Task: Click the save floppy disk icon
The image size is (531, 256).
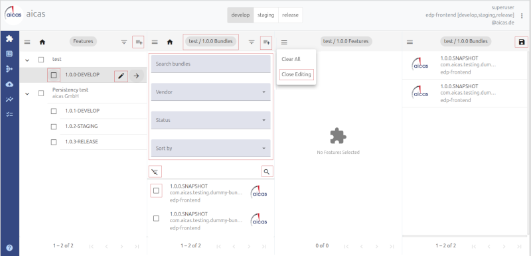Action: click(522, 42)
